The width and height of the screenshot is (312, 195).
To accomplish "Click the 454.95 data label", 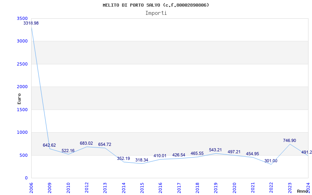I will tap(252, 154).
